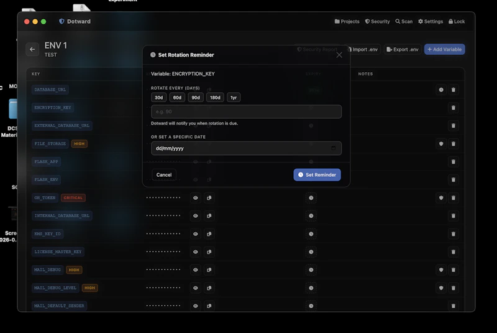Delete the FLASK_ENV variable
This screenshot has height=333, width=497.
454,180
